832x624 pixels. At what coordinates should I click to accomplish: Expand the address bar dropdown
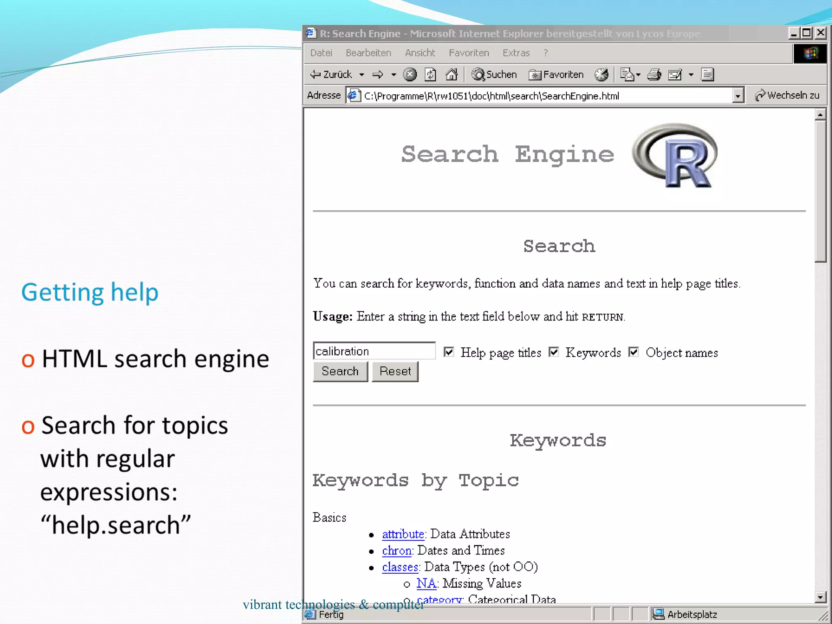coord(738,96)
